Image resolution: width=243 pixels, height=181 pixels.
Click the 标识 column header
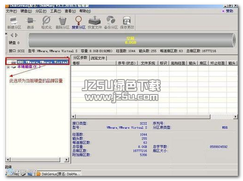tap(164, 63)
